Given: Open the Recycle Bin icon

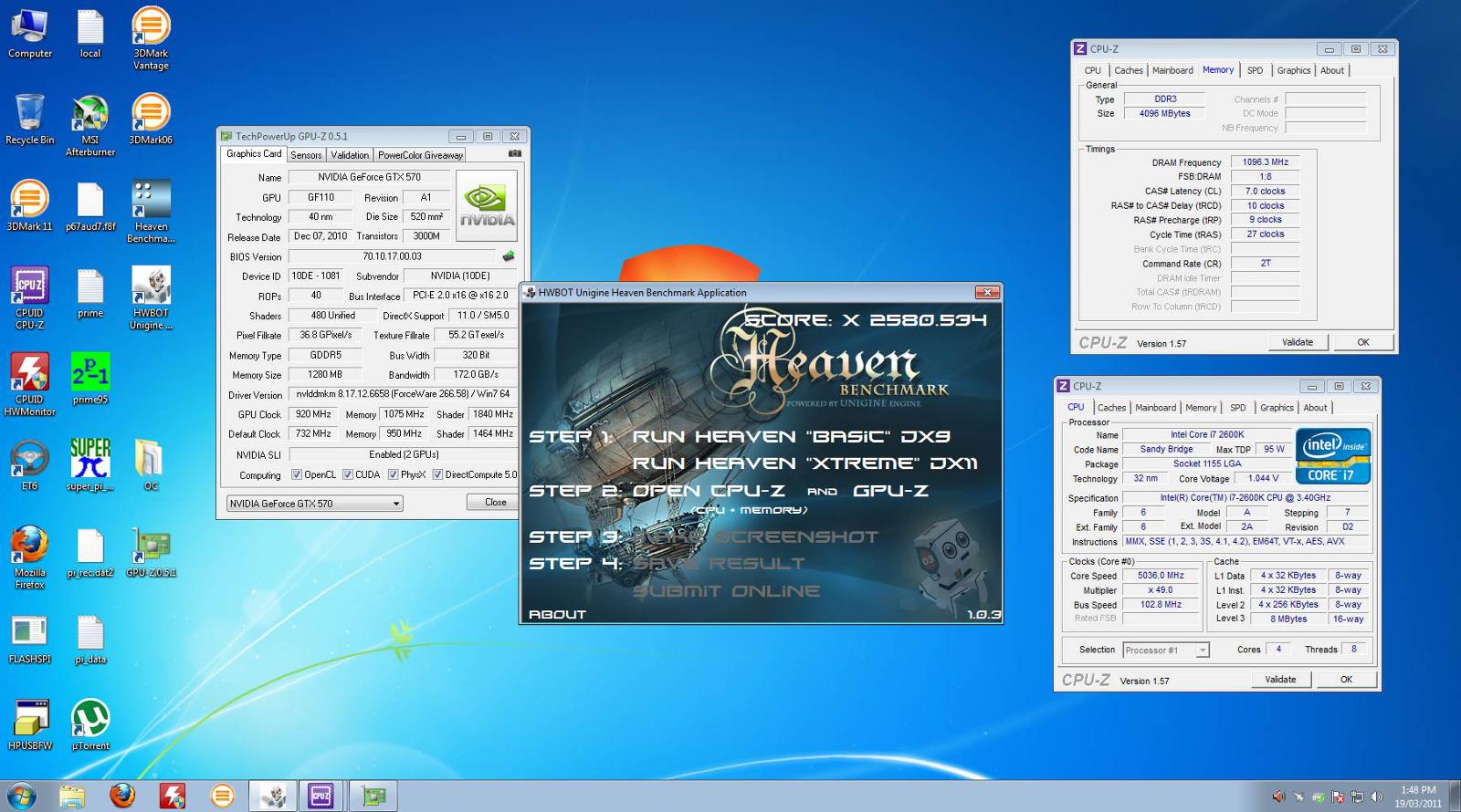Looking at the screenshot, I should click(x=29, y=120).
